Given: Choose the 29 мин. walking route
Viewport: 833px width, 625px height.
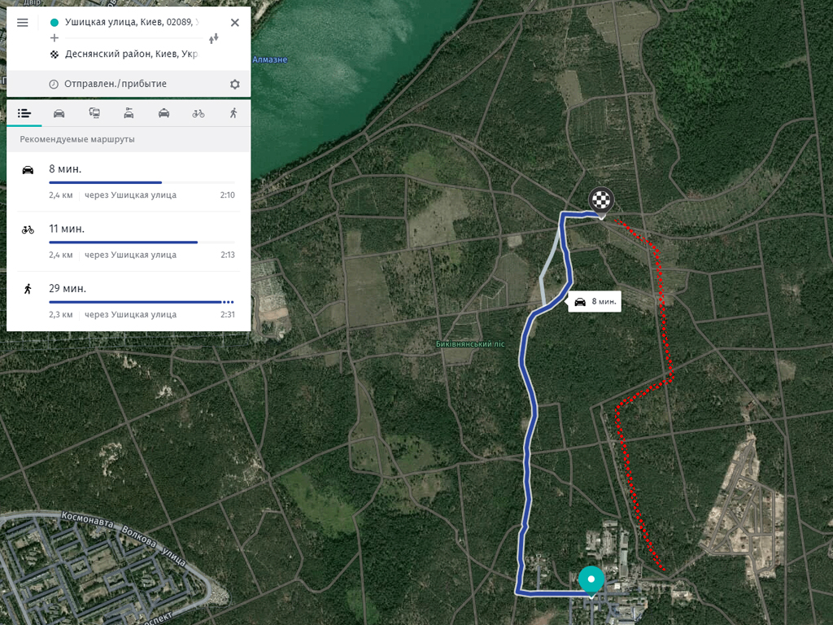Looking at the screenshot, I should [129, 301].
